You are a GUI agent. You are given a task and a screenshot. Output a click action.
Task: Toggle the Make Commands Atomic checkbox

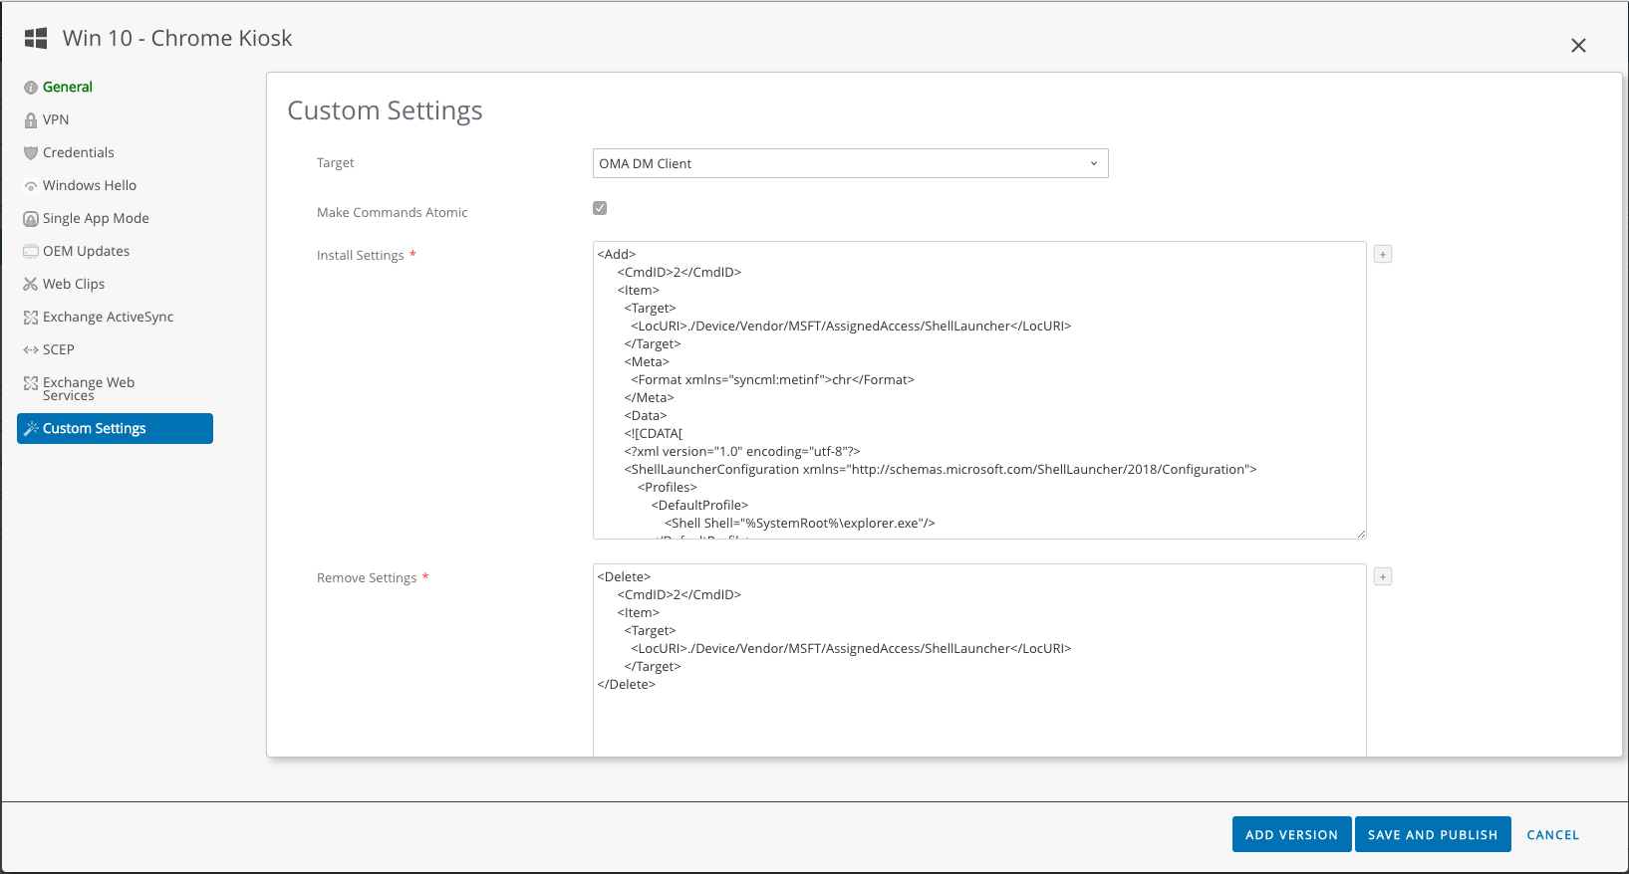tap(600, 208)
